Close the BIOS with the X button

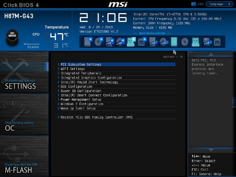[229, 4]
